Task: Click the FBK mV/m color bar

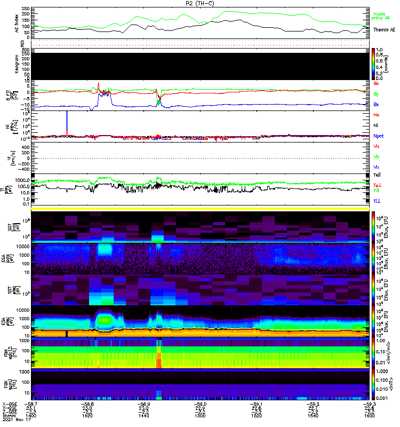Action: coord(374,353)
